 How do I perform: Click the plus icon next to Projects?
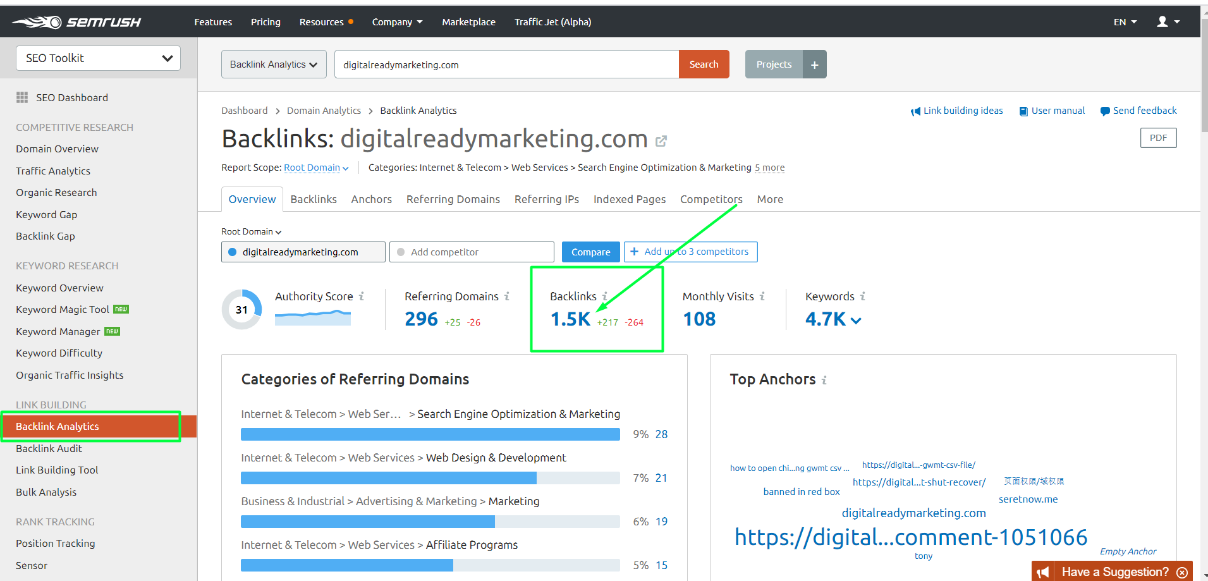click(x=814, y=64)
